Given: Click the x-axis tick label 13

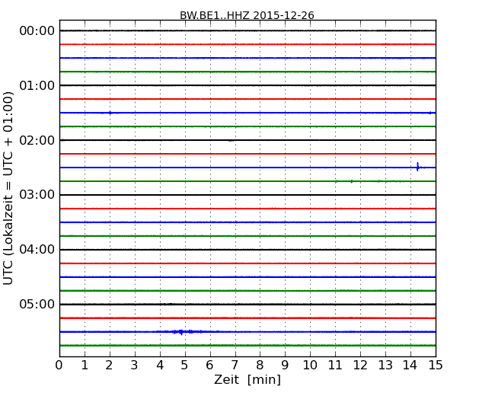Looking at the screenshot, I should tap(385, 366).
